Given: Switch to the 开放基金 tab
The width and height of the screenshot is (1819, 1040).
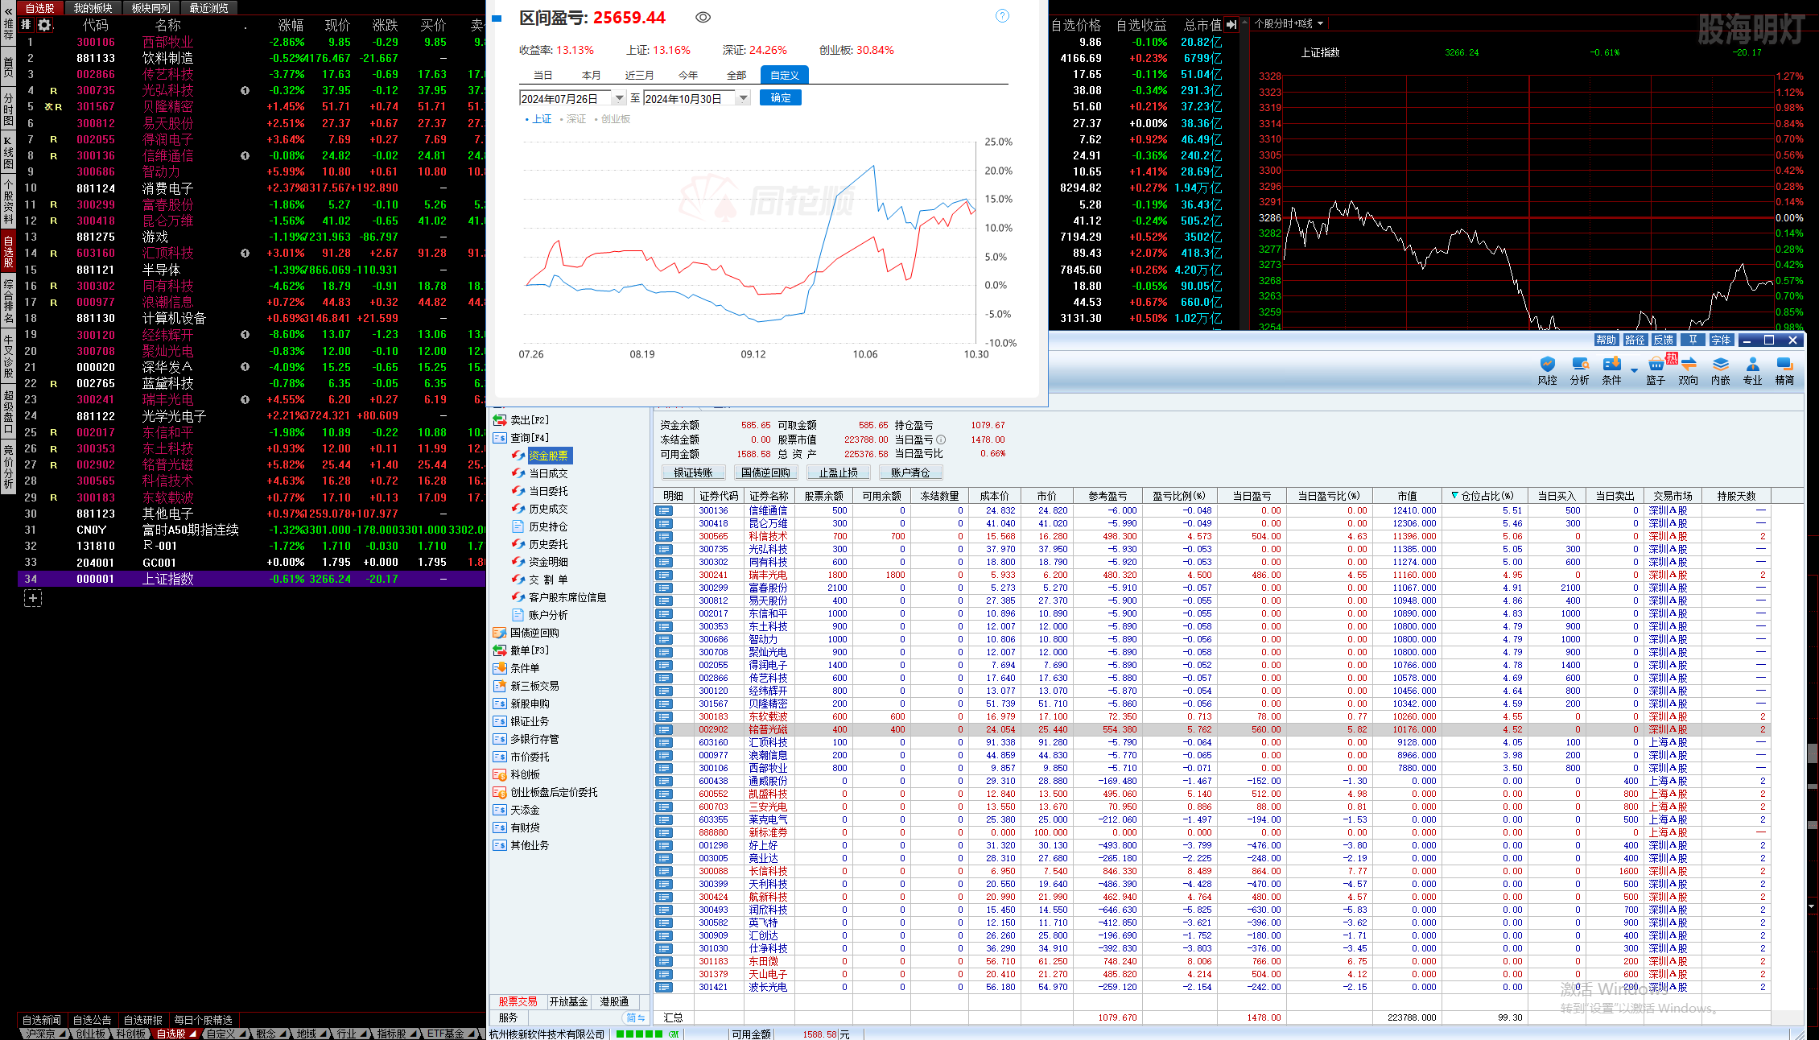Looking at the screenshot, I should coord(568,1002).
